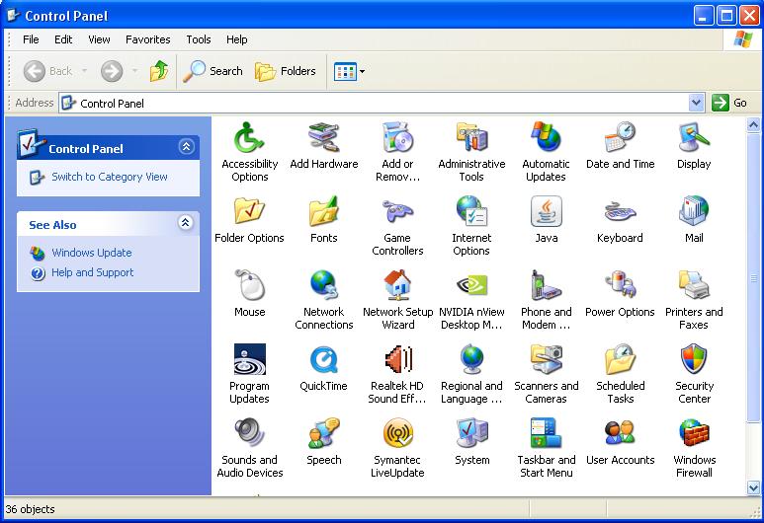Switch to Category View link

pyautogui.click(x=109, y=177)
